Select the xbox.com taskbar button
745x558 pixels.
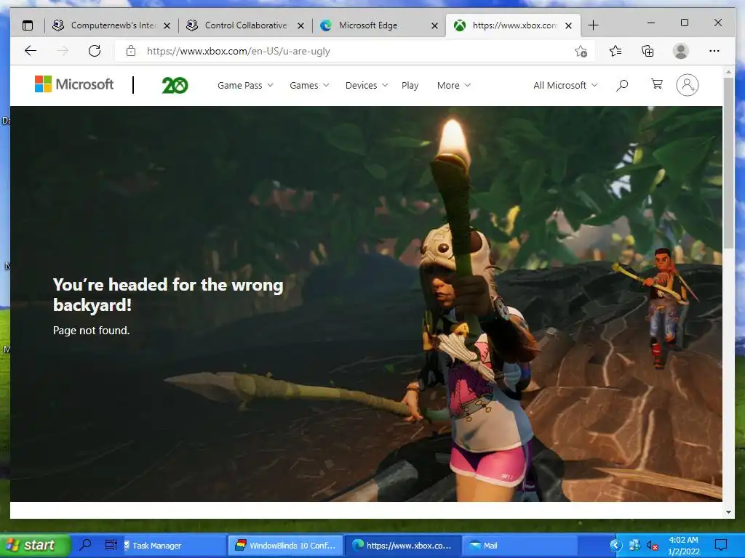[x=402, y=546]
